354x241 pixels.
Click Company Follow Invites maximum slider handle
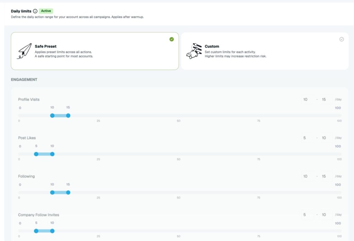pyautogui.click(x=52, y=231)
